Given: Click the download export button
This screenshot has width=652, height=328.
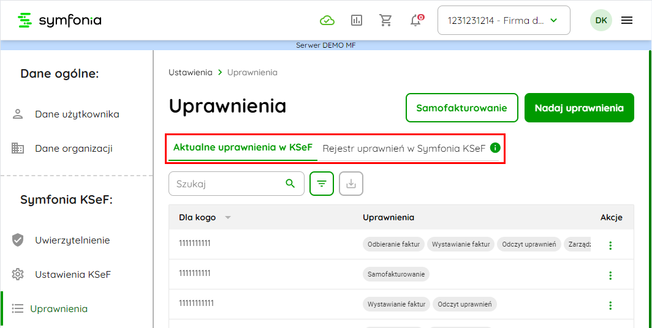Looking at the screenshot, I should pos(351,184).
